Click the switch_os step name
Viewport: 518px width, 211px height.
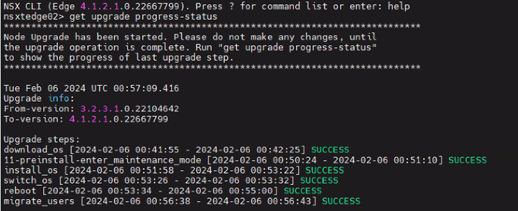(29, 181)
